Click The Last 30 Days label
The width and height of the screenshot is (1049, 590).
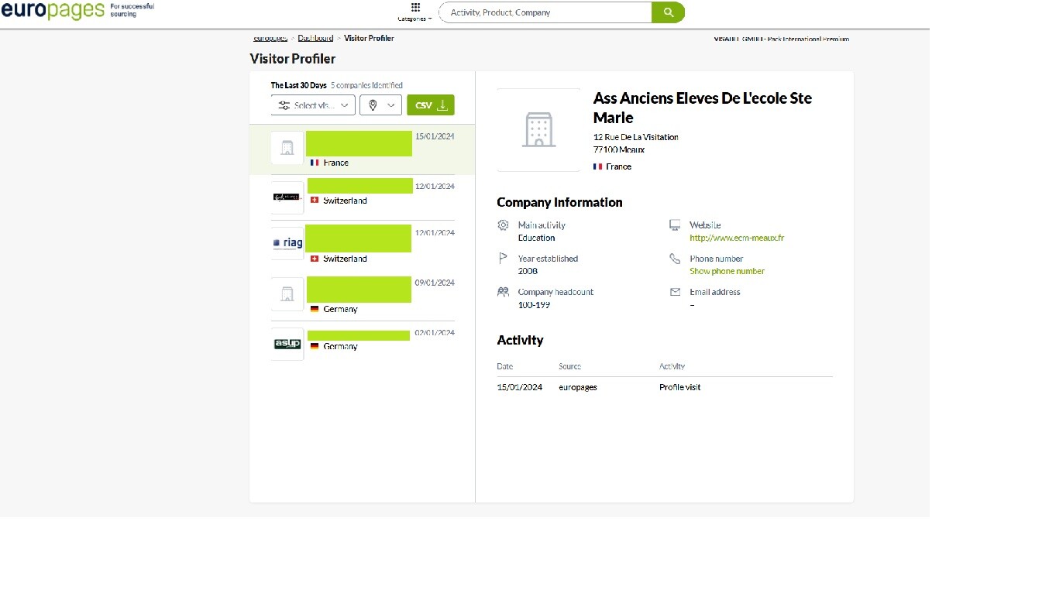coord(298,85)
